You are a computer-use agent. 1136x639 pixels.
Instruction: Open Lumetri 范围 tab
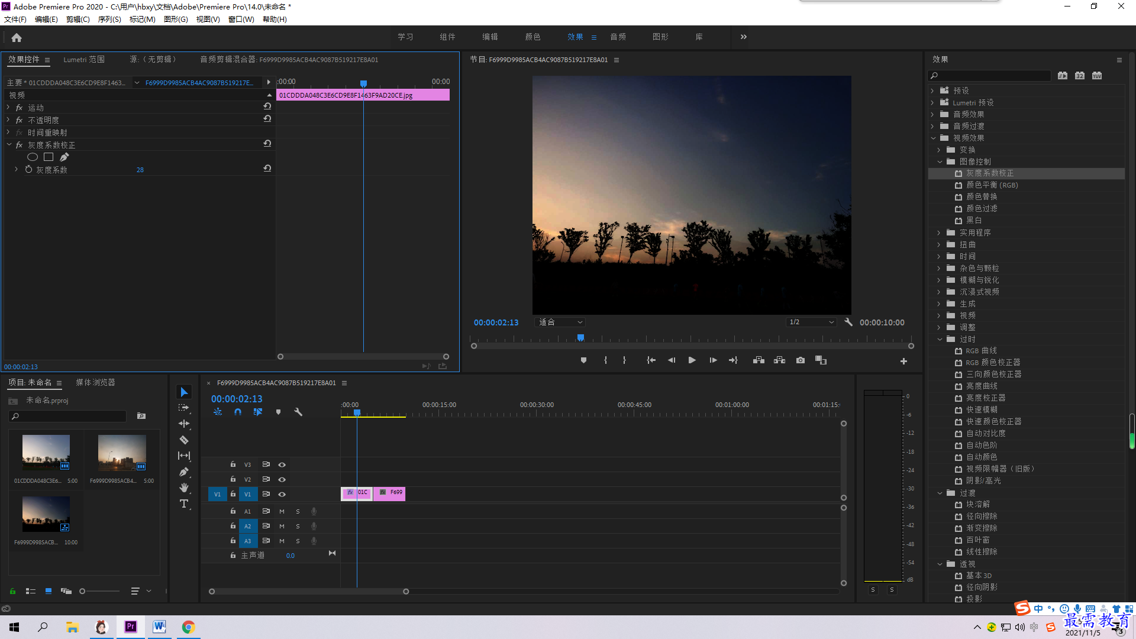84,59
